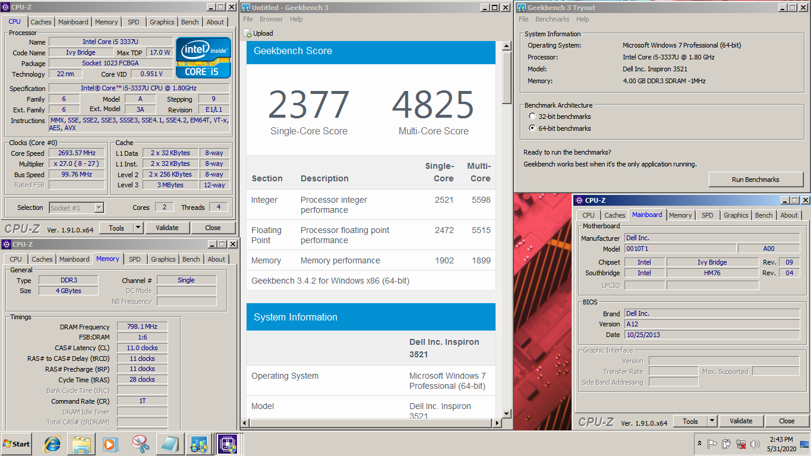Click the volume speaker tray icon

[x=755, y=444]
